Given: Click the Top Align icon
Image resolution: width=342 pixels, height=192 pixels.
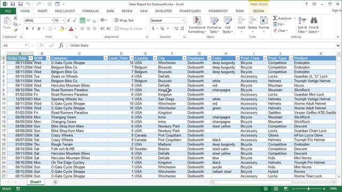Looking at the screenshot, I should (82, 20).
